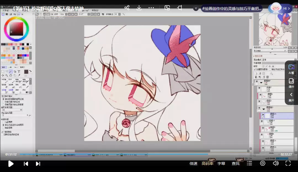Select the Text (T) tool in SAI
The image size is (298, 172).
tap(19, 71)
